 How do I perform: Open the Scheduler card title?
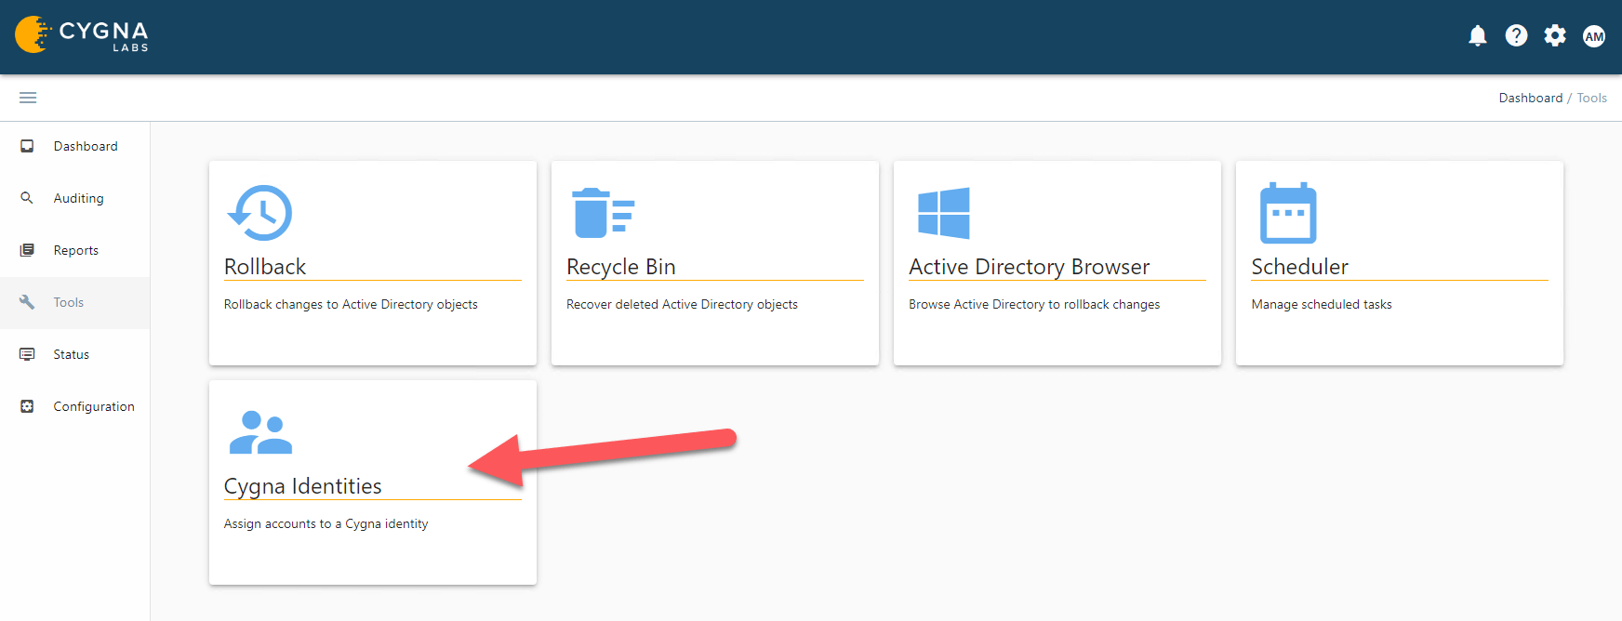[1299, 267]
